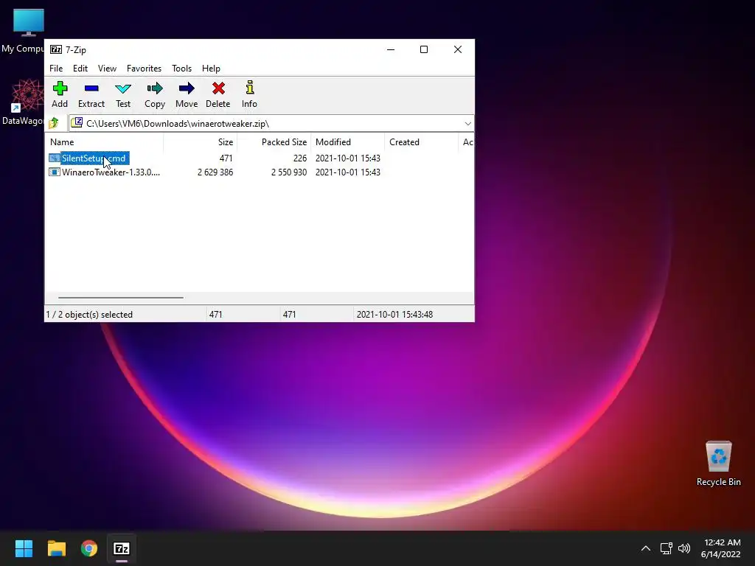Click the '1 / 2 object(s) selected' status
The width and height of the screenshot is (755, 566).
coord(89,314)
